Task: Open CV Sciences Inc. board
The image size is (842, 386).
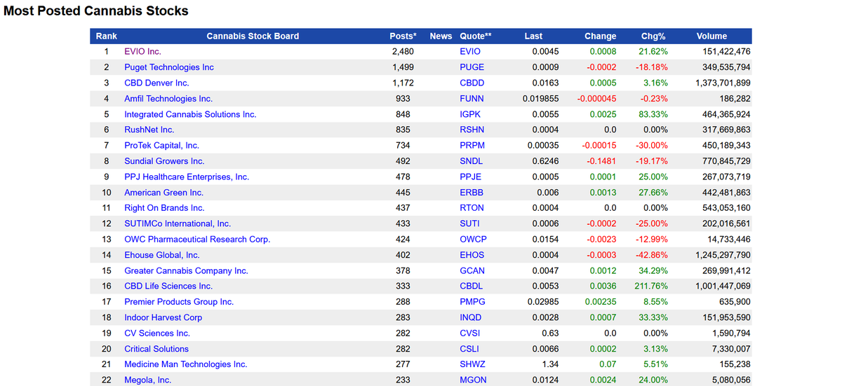Action: pos(157,333)
